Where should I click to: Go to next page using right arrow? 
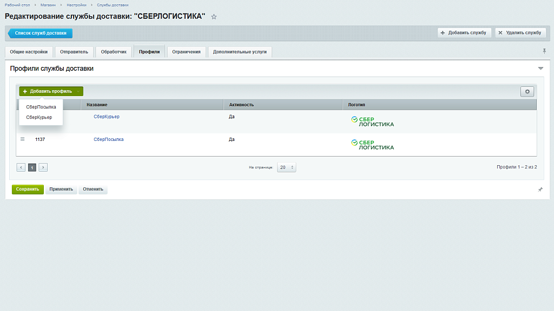(43, 167)
